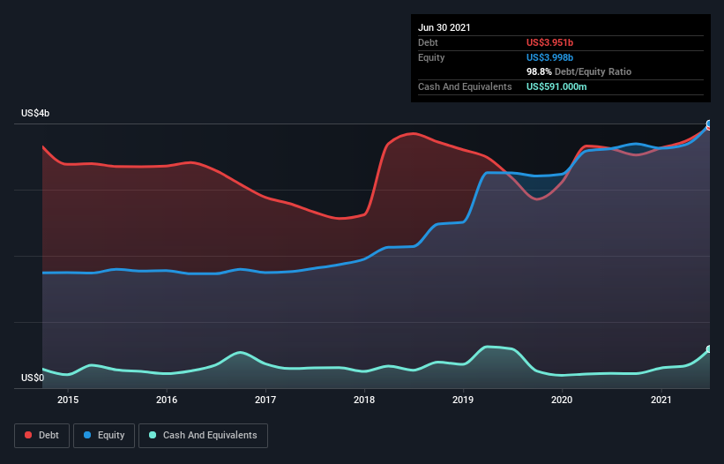Click the Equity row label in tooltip
The width and height of the screenshot is (724, 464).
[431, 57]
